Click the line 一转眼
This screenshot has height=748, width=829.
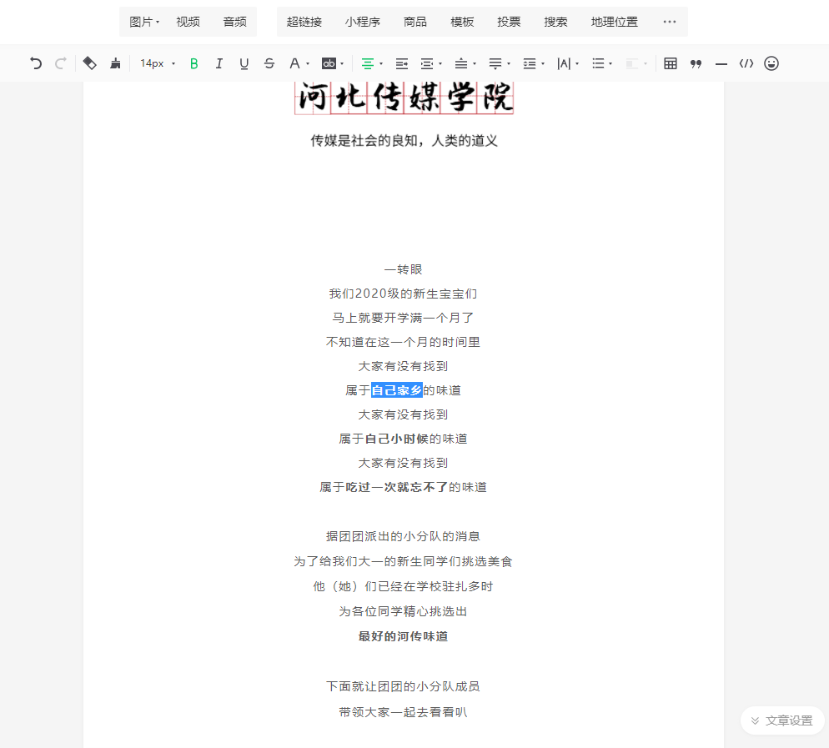tap(403, 269)
